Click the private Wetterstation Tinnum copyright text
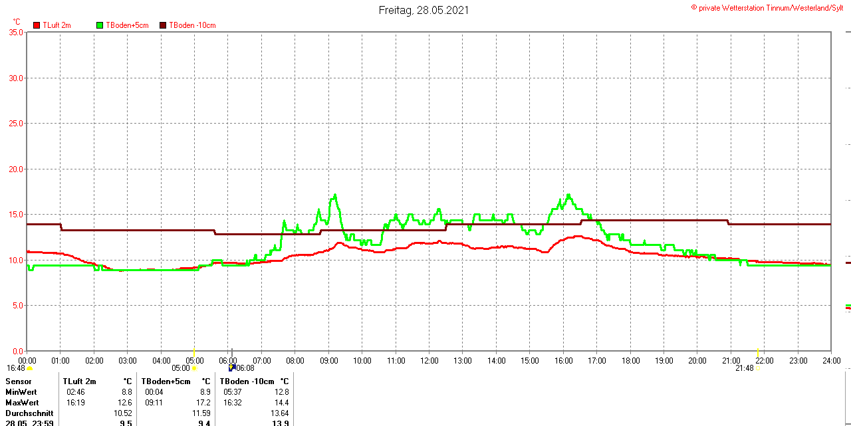The width and height of the screenshot is (851, 426). [x=771, y=8]
